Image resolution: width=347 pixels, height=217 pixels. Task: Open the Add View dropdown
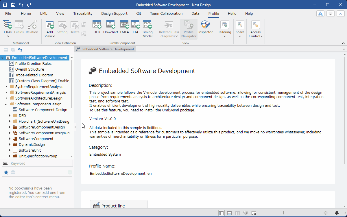point(50,29)
